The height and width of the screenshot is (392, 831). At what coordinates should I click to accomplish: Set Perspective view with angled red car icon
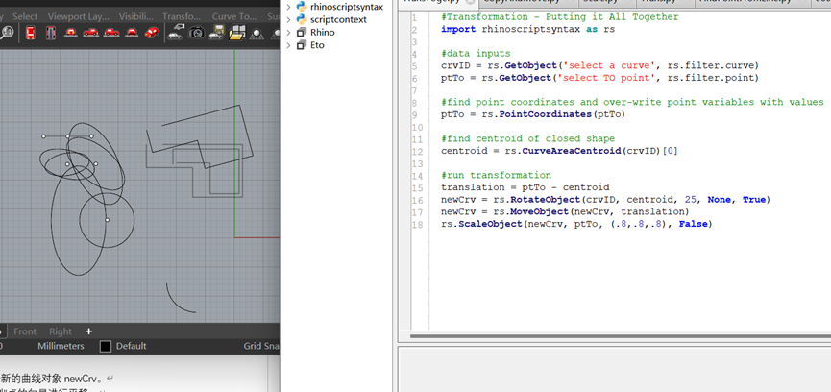click(x=152, y=33)
